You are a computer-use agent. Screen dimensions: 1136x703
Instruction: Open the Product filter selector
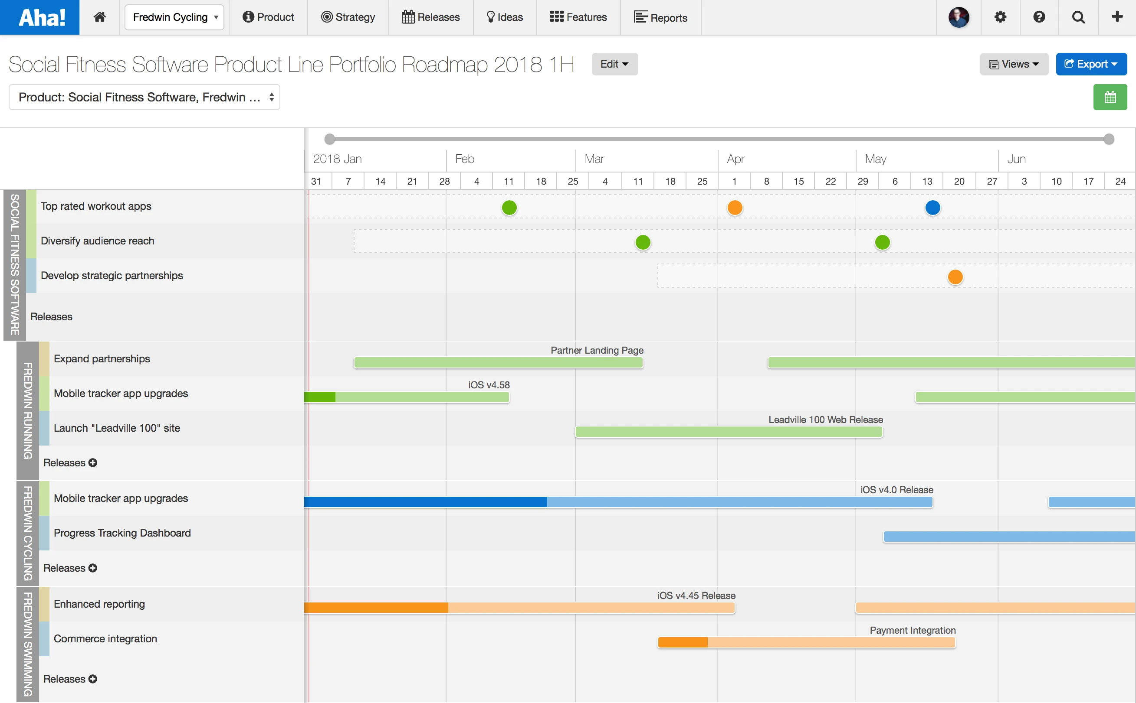[144, 97]
